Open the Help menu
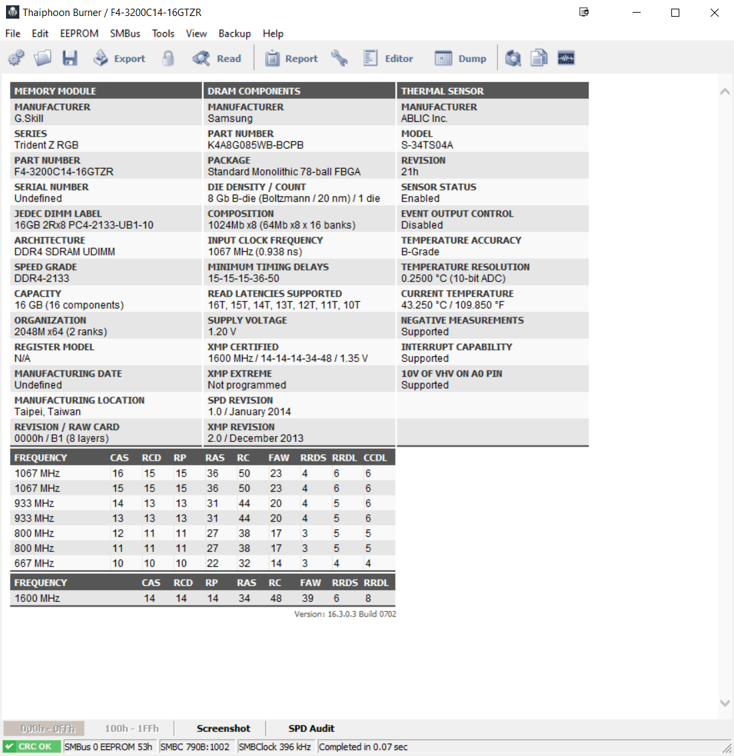Image resolution: width=734 pixels, height=756 pixels. (273, 33)
